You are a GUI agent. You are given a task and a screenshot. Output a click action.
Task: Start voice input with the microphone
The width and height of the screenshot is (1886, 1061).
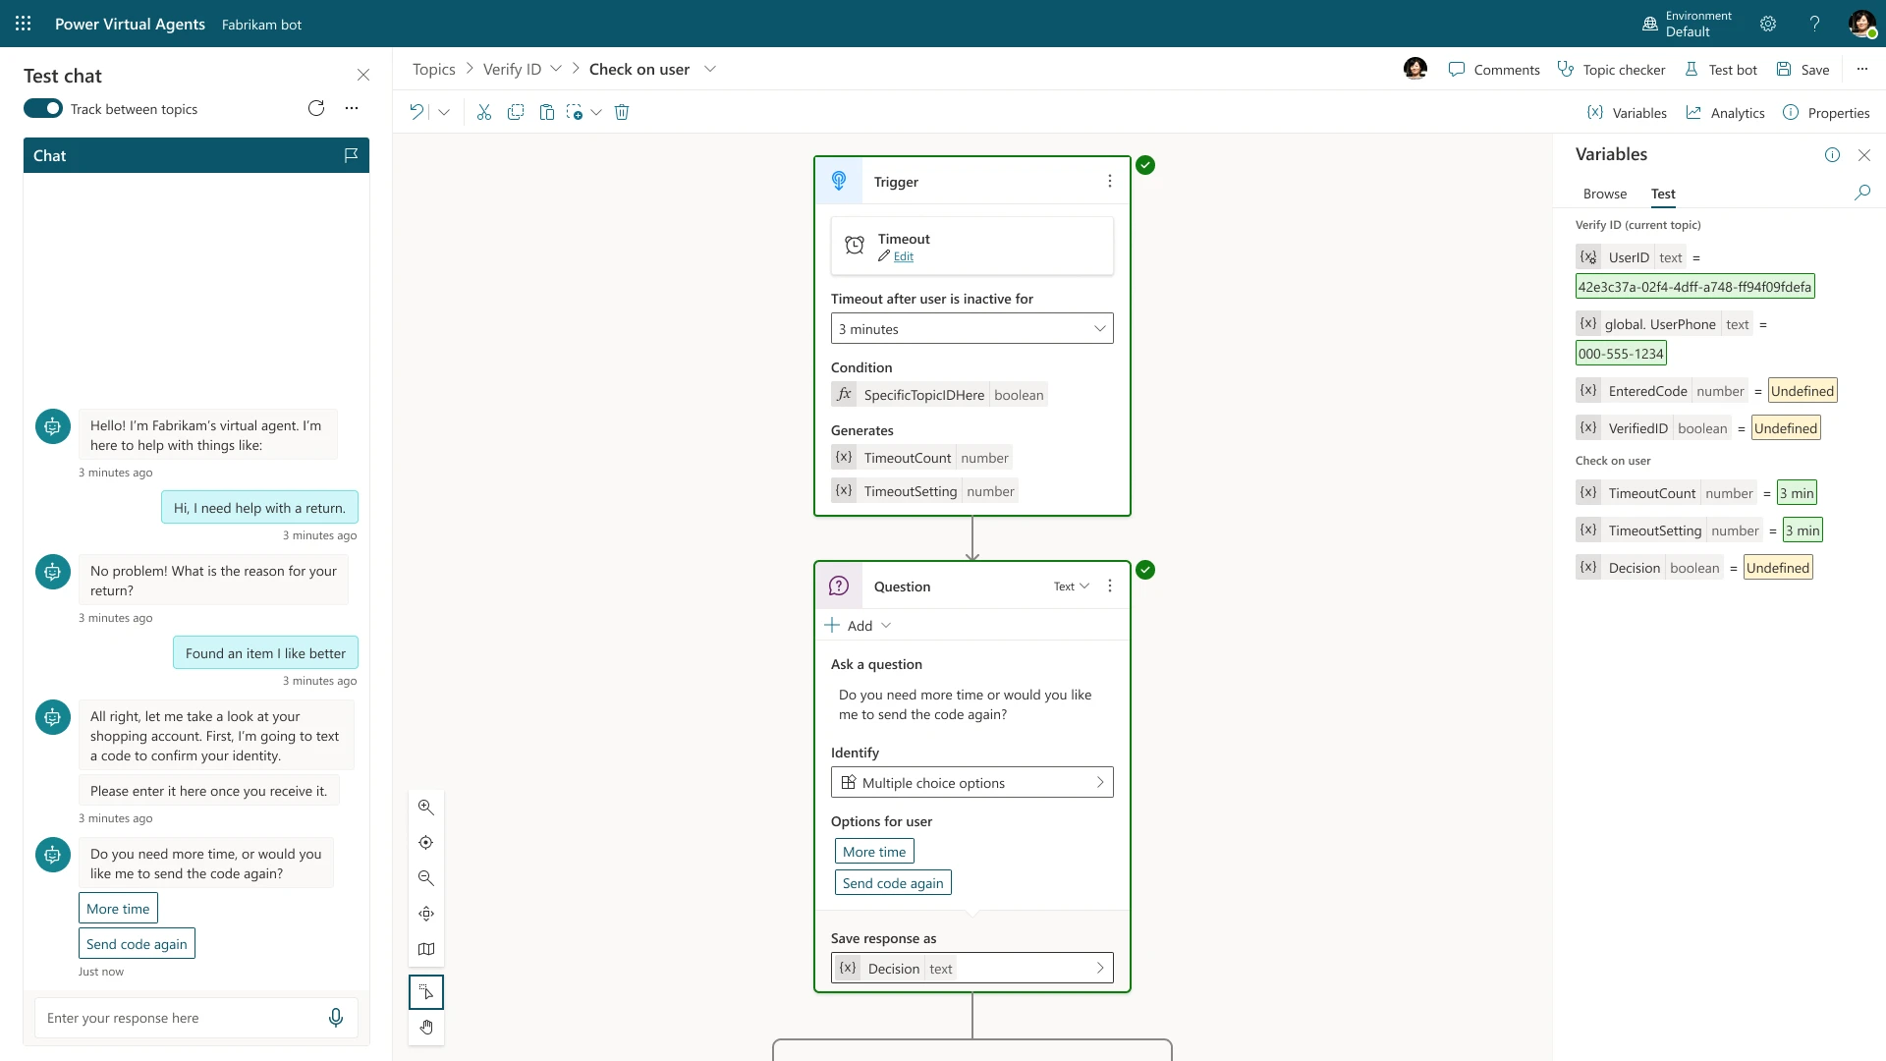coord(335,1017)
